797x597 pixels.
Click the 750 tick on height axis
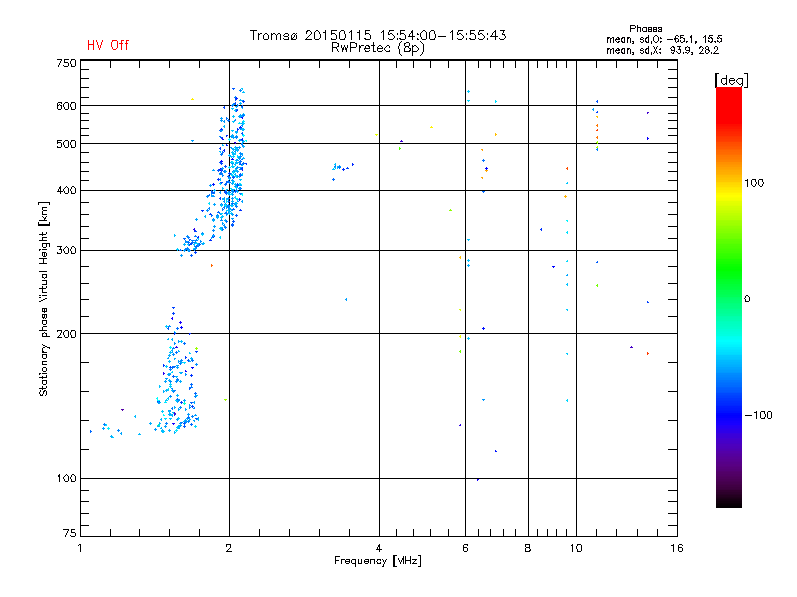pyautogui.click(x=66, y=63)
